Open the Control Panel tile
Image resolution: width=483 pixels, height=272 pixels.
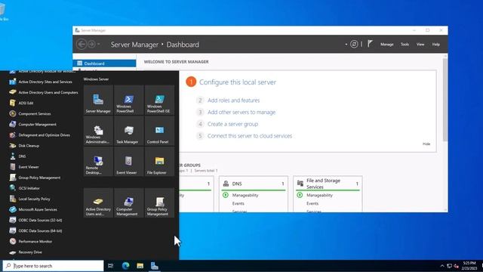point(159,131)
